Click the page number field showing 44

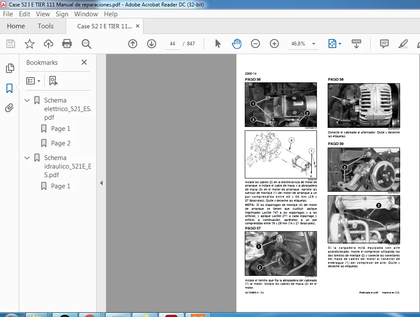[173, 44]
